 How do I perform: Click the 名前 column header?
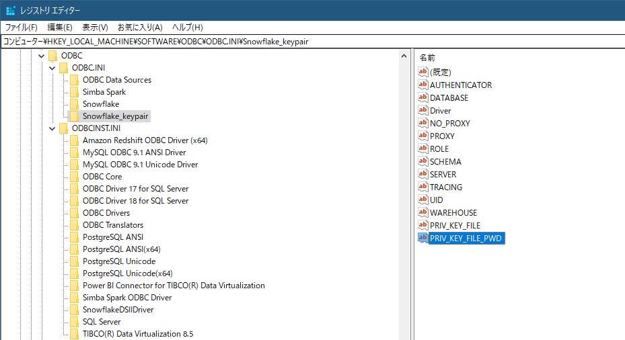pyautogui.click(x=427, y=57)
